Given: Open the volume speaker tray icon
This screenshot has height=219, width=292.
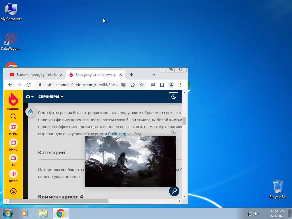Looking at the screenshot, I should point(256,214).
